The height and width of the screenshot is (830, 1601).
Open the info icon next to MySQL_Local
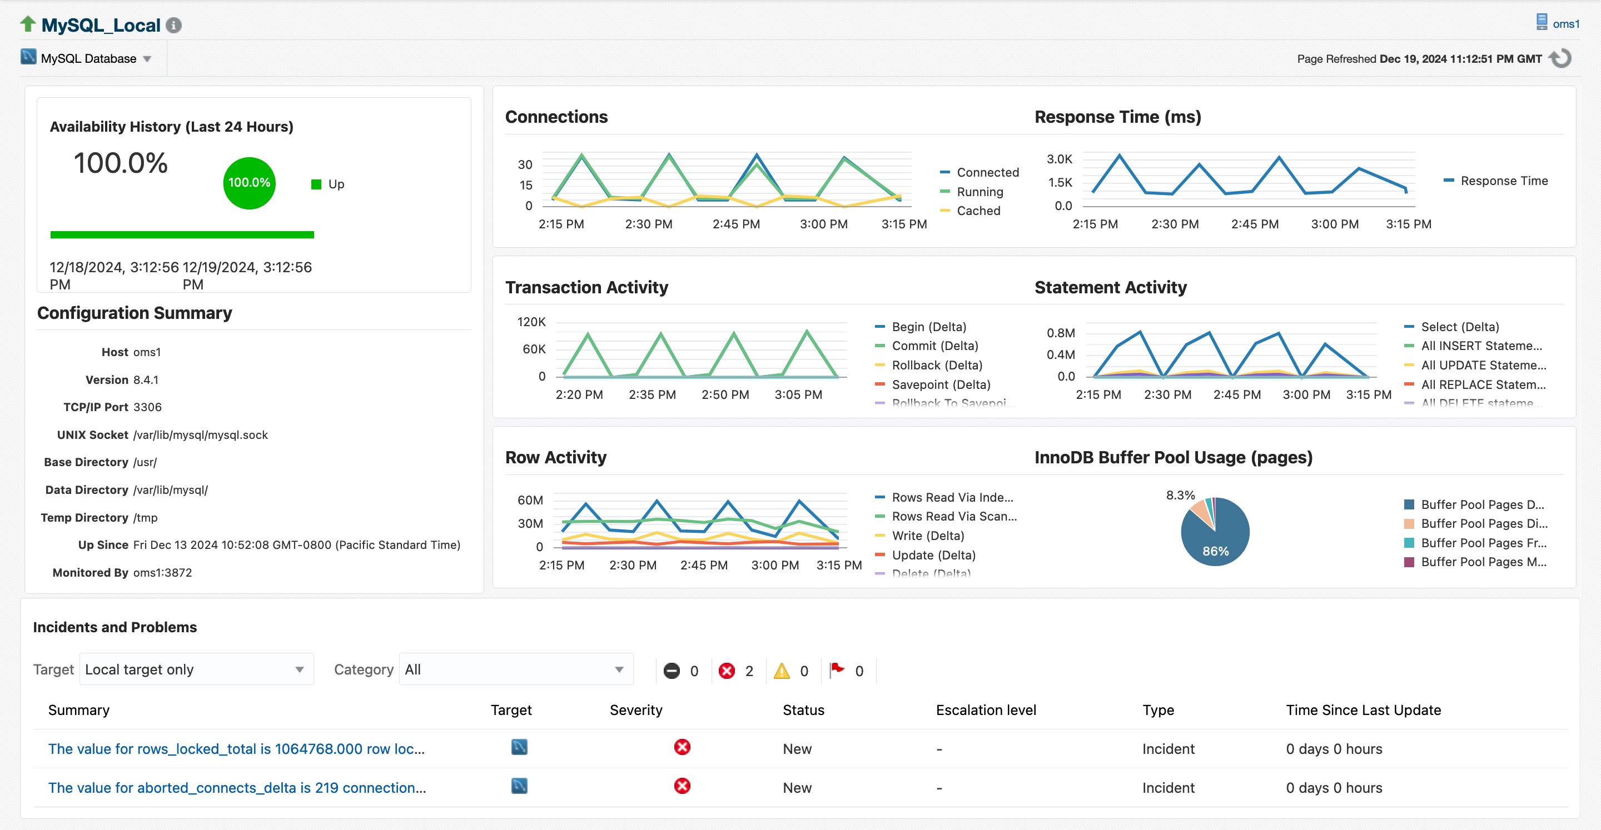pyautogui.click(x=174, y=26)
